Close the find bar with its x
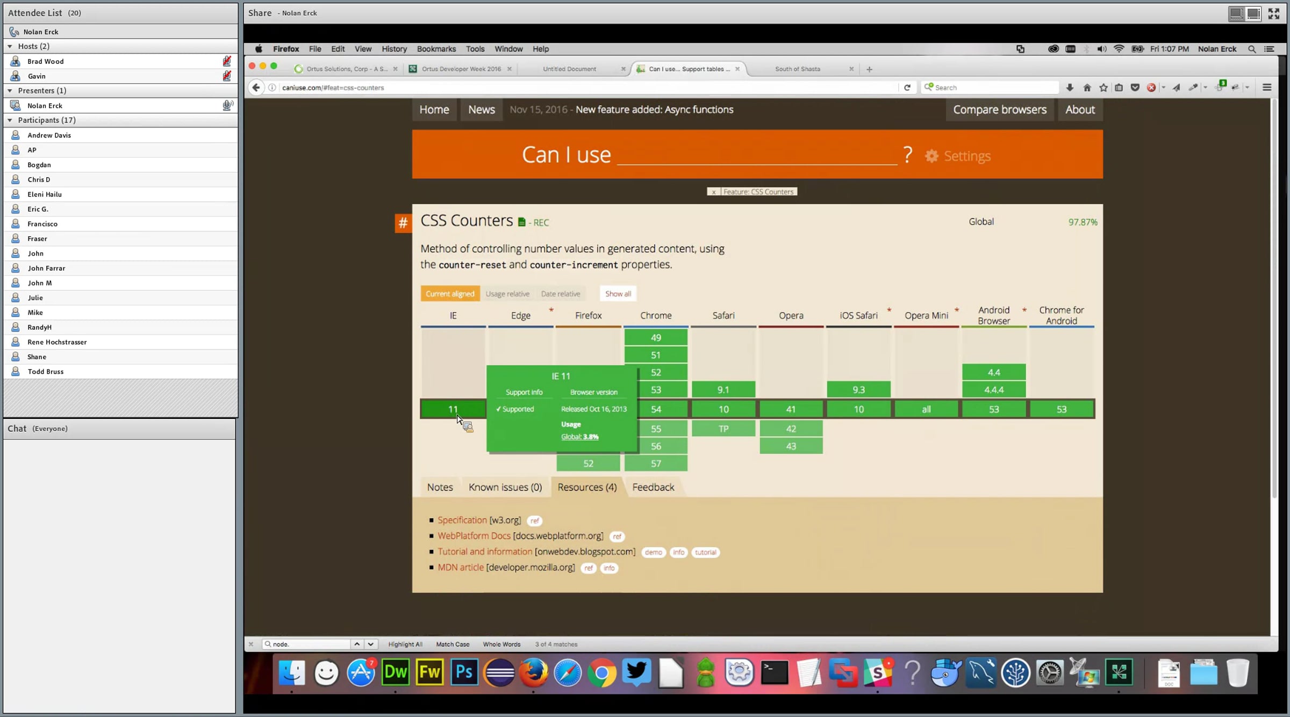Screen dimensions: 1290x717 point(250,644)
